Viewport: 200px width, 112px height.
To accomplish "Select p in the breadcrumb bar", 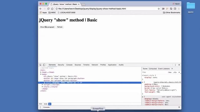I will tap(50, 104).
